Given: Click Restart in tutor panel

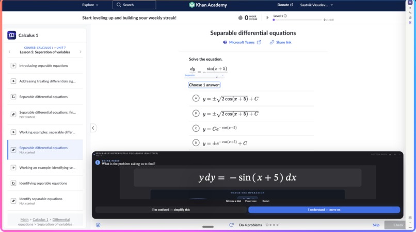Looking at the screenshot, I should 266,201.
